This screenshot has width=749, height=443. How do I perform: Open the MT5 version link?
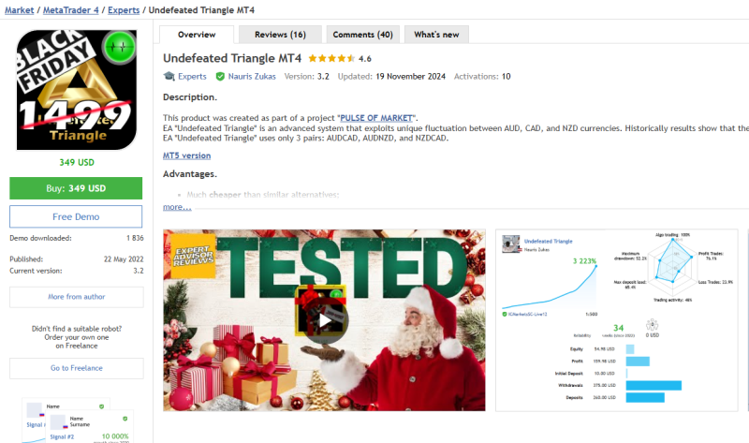186,155
